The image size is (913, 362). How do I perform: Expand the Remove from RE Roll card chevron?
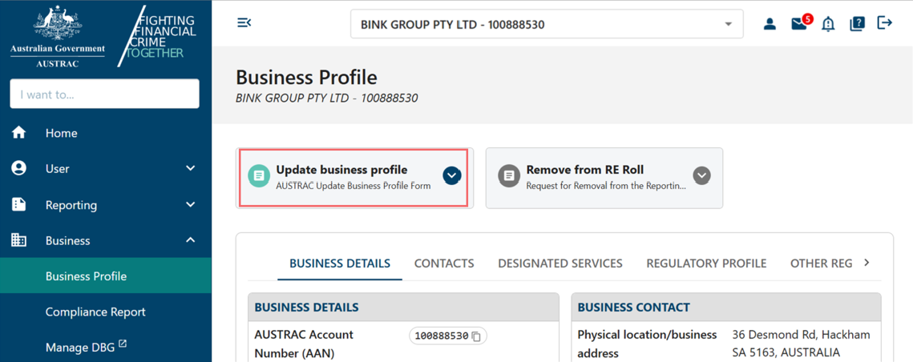[x=701, y=175]
